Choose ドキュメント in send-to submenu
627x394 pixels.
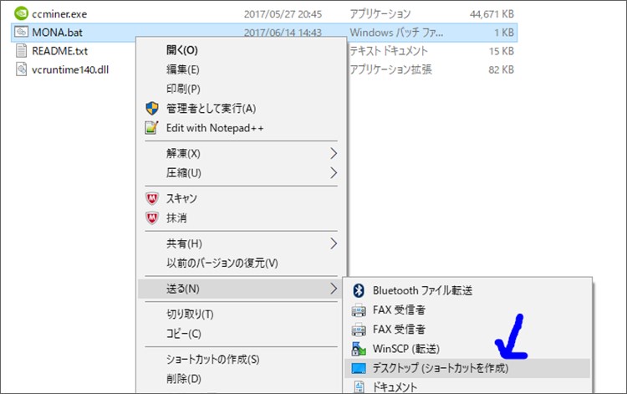tap(395, 386)
